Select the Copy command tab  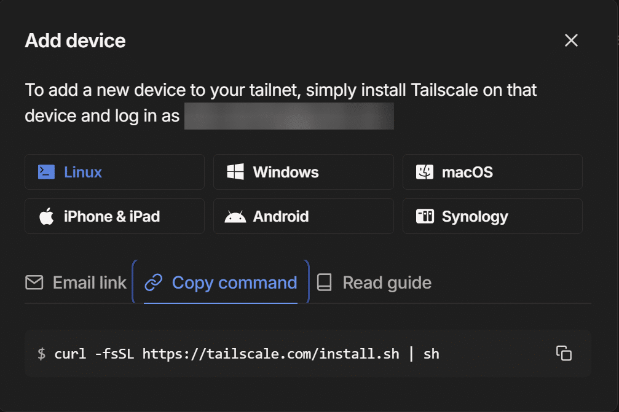(x=234, y=282)
